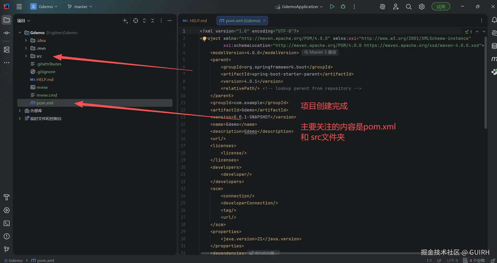Image resolution: width=497 pixels, height=263 pixels.
Task: Open more run actions menu
Action: (x=354, y=7)
